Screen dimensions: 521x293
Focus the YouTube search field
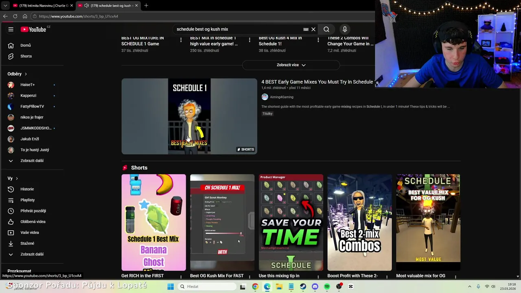tap(238, 29)
